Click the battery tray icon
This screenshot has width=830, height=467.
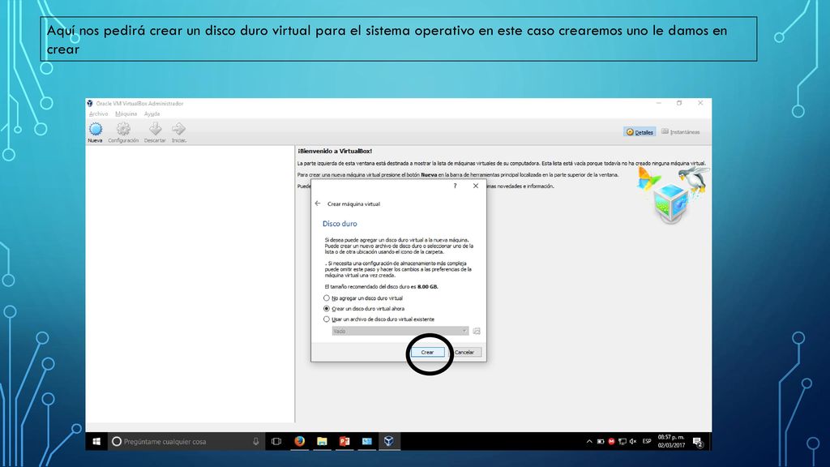pos(601,441)
